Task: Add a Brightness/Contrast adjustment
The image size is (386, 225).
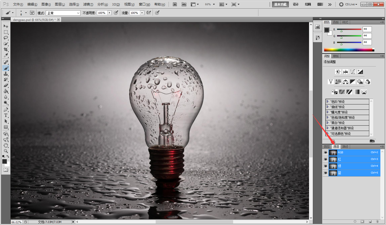Action: click(x=338, y=72)
